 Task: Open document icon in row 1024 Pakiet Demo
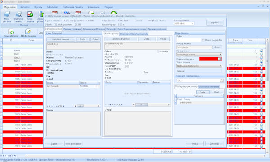tap(261, 146)
